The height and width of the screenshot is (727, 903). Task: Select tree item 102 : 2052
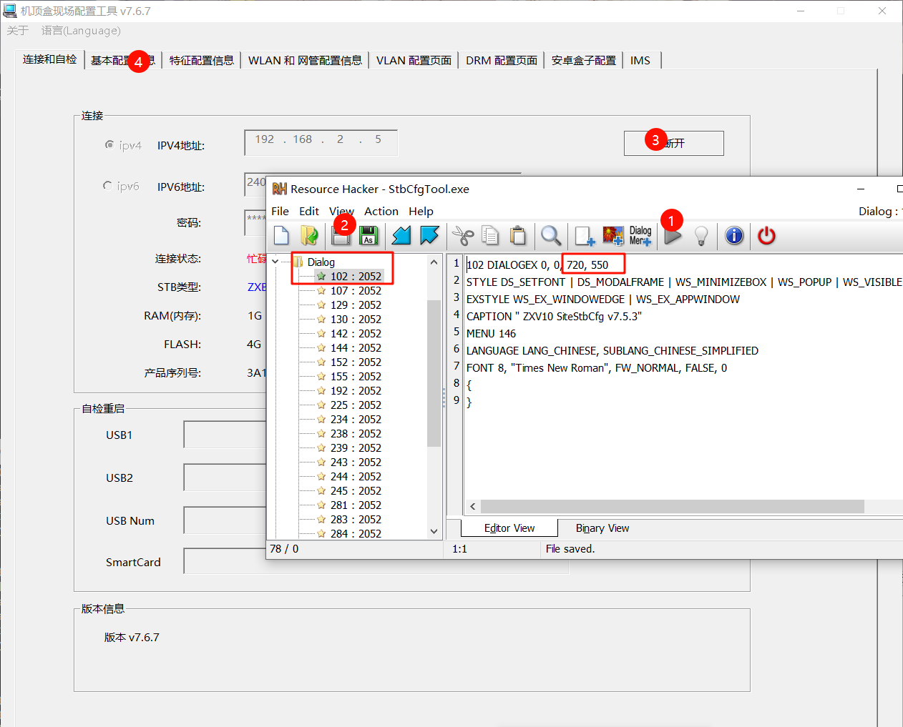tap(356, 276)
